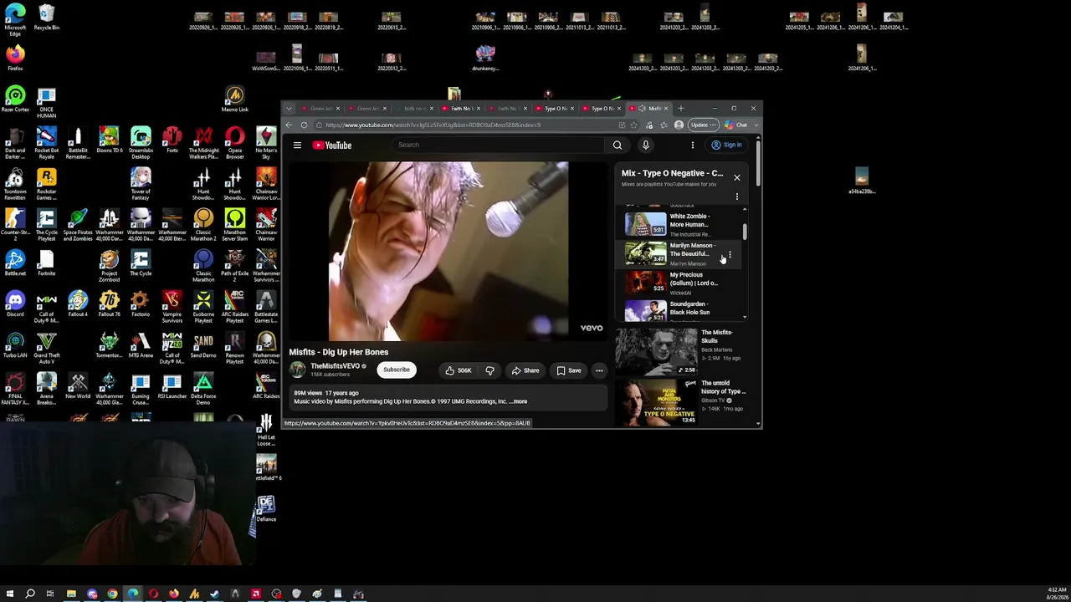Screen dimensions: 1071x602
Task: Select the Streamlabs Desktop shortcut
Action: click(141, 142)
